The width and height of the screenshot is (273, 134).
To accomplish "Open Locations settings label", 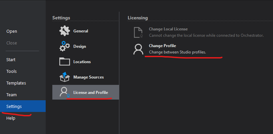I will [82, 62].
